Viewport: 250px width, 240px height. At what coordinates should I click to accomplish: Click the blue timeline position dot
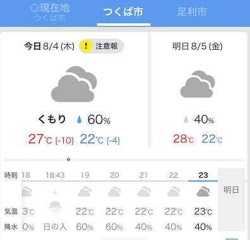coord(68,159)
